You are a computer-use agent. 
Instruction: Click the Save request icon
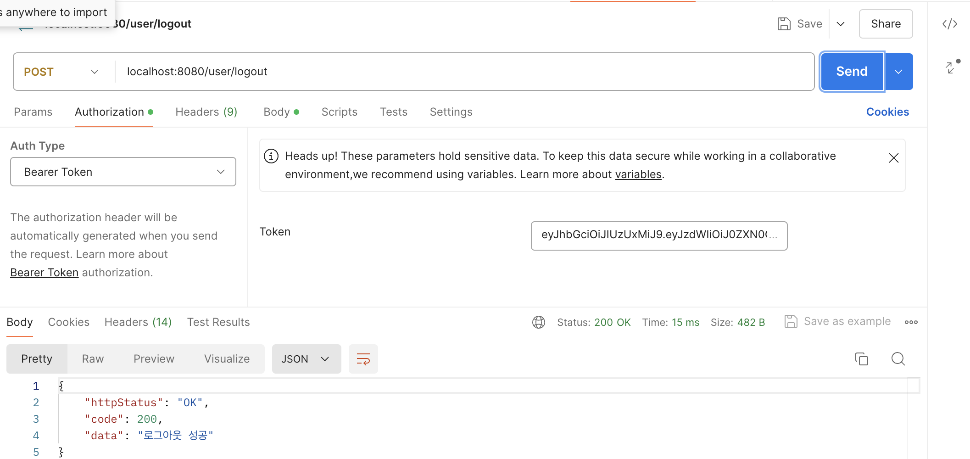pyautogui.click(x=784, y=23)
